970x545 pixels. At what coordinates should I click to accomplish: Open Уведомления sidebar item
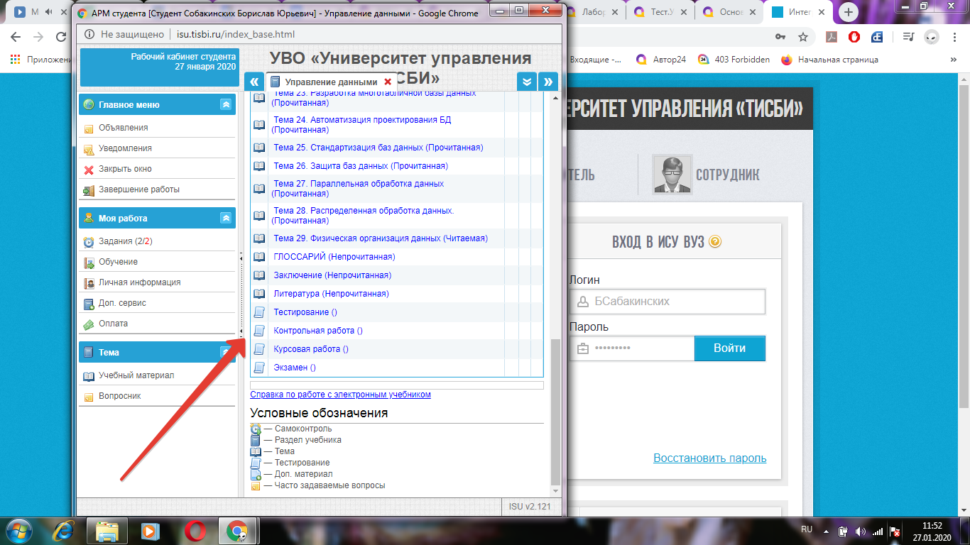point(125,148)
